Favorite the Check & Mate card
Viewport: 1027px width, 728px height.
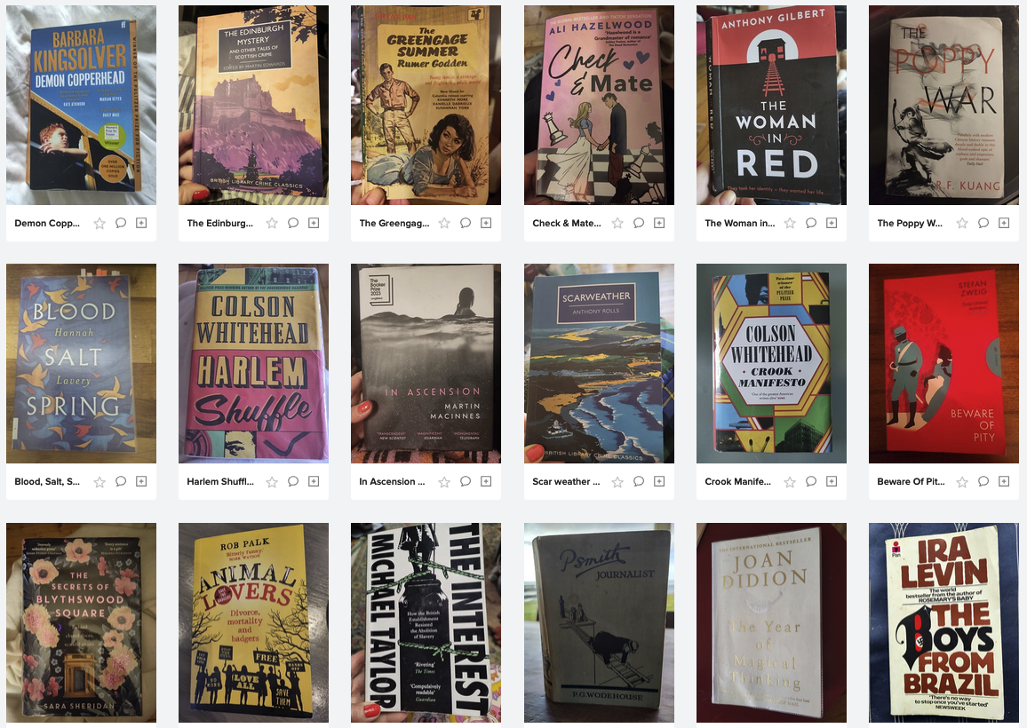pos(617,223)
